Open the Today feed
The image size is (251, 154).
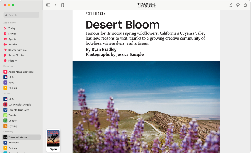pyautogui.click(x=12, y=28)
